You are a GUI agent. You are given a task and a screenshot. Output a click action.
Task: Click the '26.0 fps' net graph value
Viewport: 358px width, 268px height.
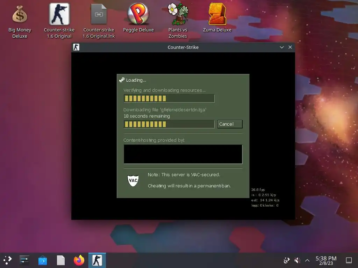[x=258, y=190]
